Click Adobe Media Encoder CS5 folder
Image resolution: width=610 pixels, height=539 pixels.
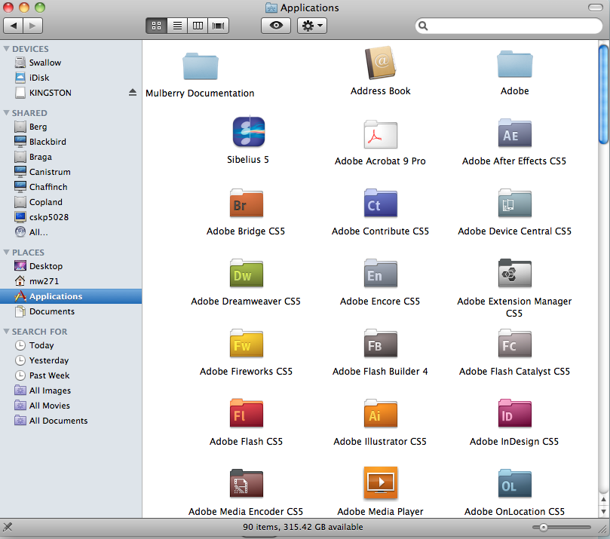(247, 483)
